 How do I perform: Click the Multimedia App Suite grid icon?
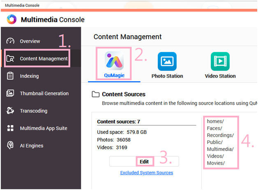tap(11, 128)
